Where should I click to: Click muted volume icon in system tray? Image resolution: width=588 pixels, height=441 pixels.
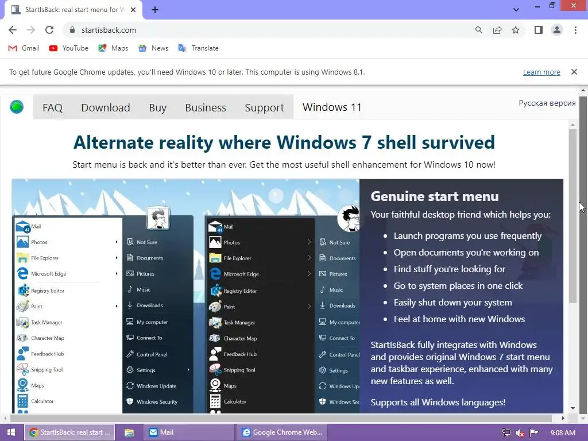tap(520, 433)
